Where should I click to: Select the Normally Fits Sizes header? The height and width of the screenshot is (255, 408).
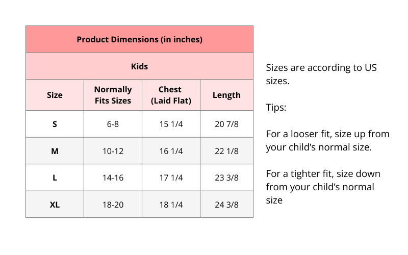click(113, 95)
